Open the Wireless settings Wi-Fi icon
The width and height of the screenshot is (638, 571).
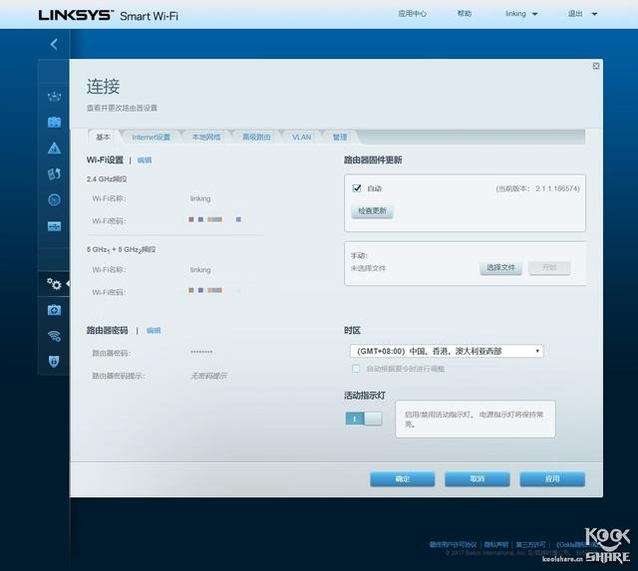(54, 336)
